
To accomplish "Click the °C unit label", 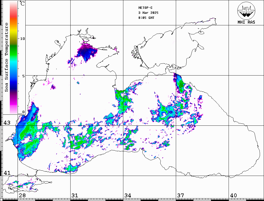I will [22, 3].
